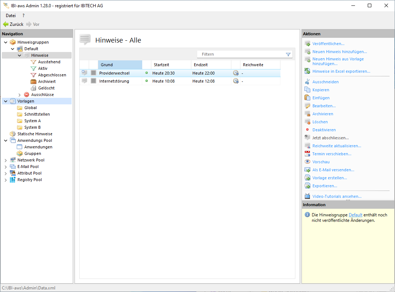Toggle the gray square box in Providerwechsel row
The height and width of the screenshot is (292, 395).
click(93, 73)
